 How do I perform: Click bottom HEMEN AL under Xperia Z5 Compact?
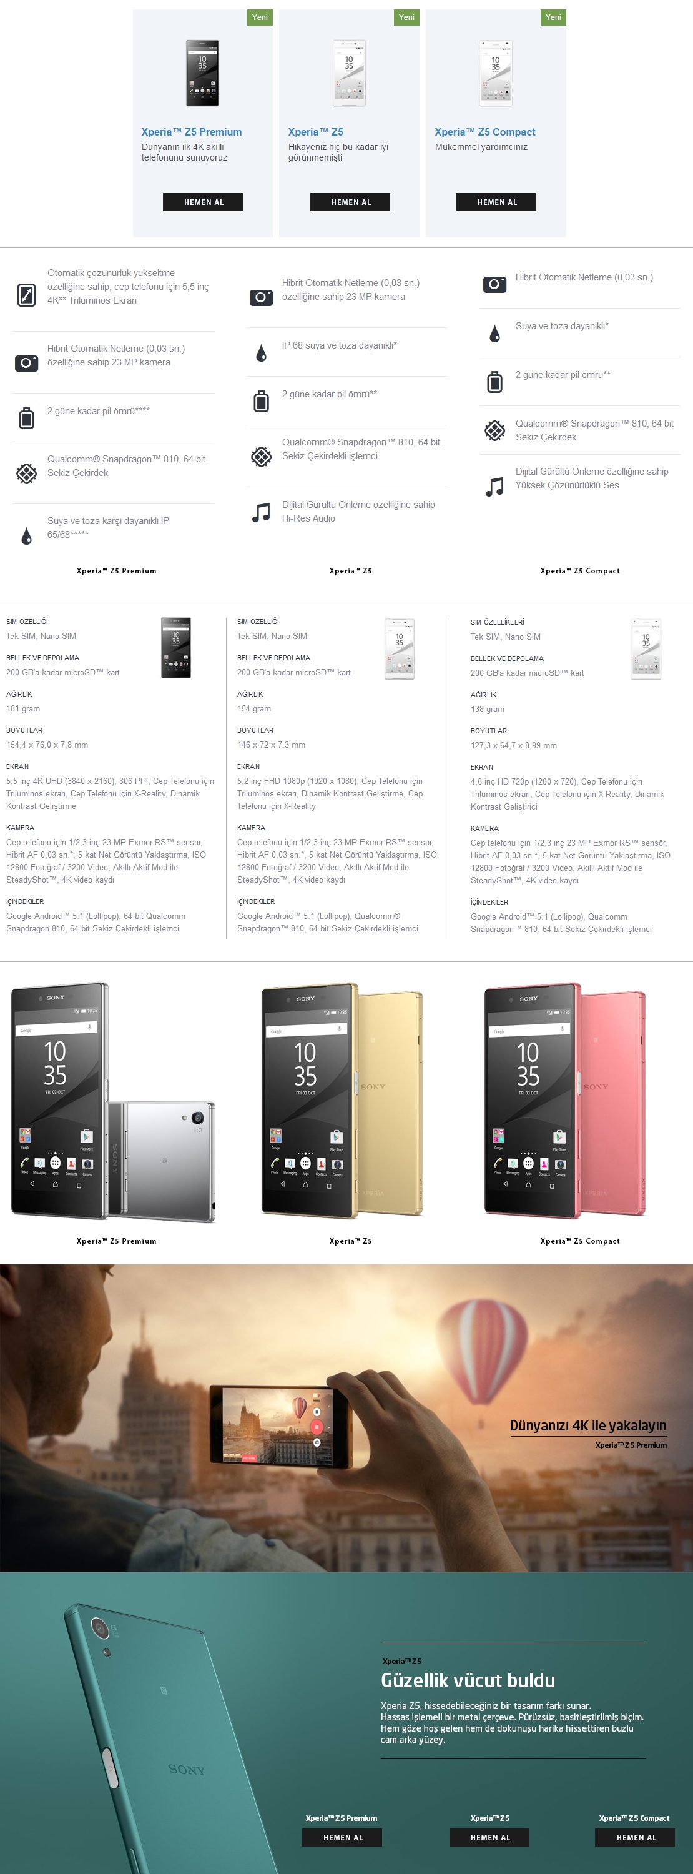tap(635, 1837)
